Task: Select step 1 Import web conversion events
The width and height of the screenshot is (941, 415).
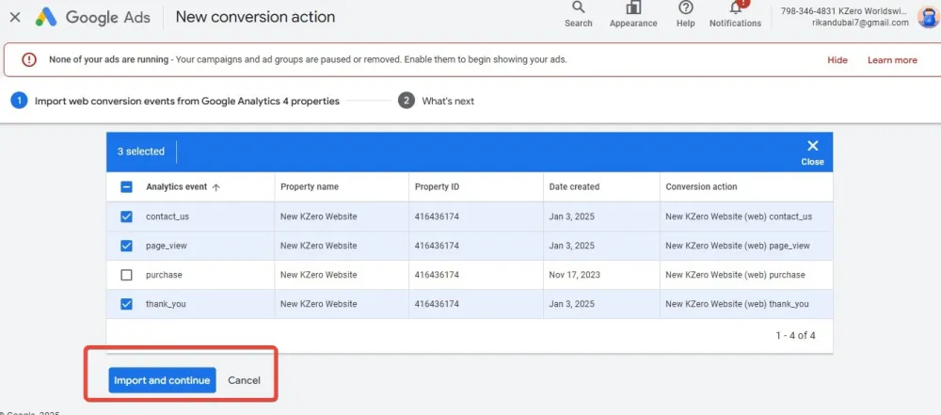Action: click(175, 101)
